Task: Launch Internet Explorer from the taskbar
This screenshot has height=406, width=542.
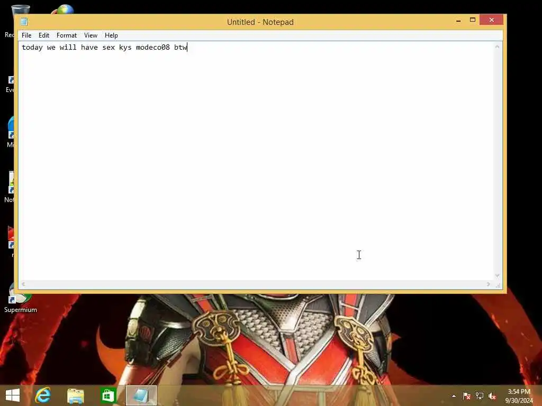Action: pos(43,395)
